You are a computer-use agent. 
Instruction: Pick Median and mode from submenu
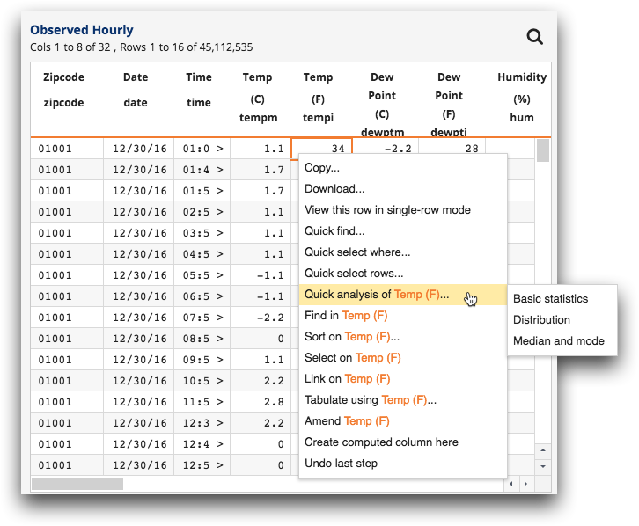[x=562, y=341]
